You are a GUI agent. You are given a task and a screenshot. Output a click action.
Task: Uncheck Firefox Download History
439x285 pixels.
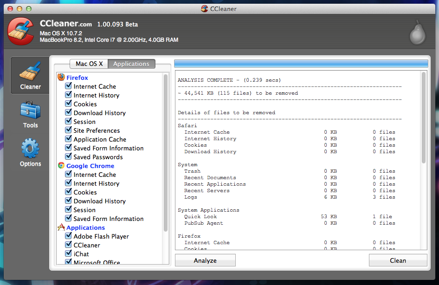point(68,112)
